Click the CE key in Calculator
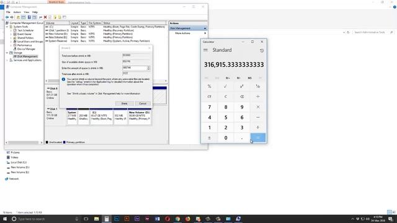Viewport: 397px width, 223px height. tap(210, 97)
